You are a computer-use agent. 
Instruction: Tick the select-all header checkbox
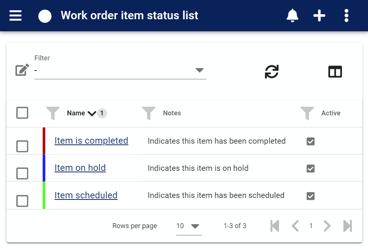[x=22, y=113]
